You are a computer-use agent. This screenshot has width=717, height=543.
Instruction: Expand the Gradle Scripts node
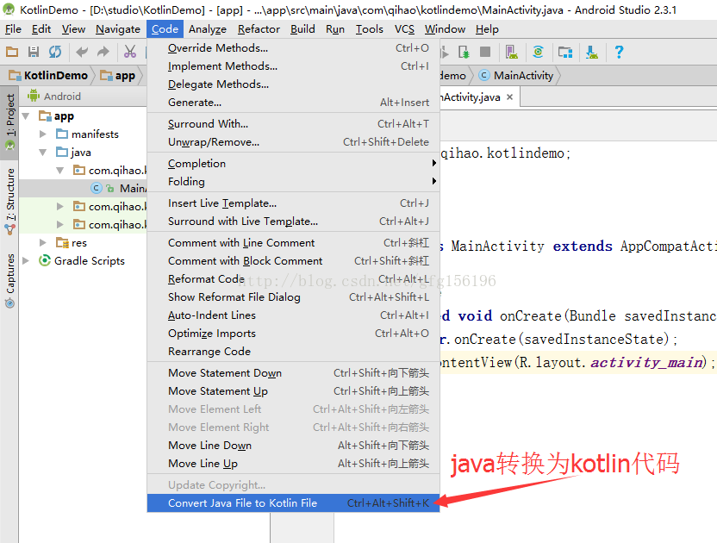tap(26, 261)
